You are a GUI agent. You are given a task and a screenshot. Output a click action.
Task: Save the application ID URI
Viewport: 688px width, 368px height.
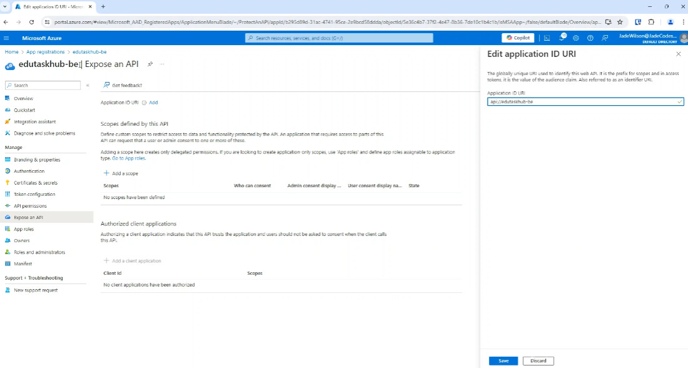[503, 360]
